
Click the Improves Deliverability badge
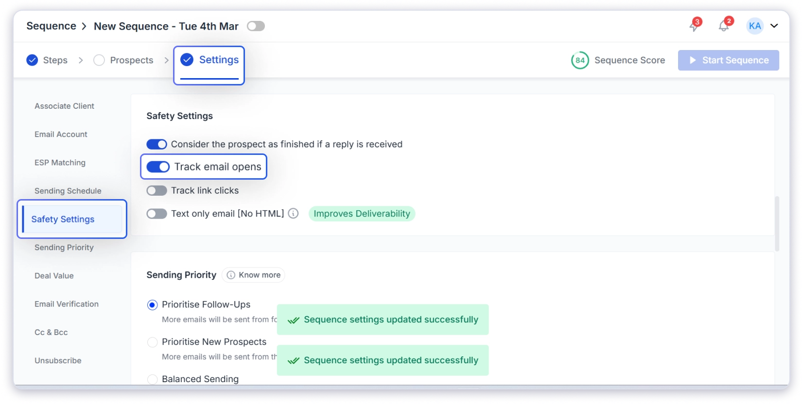coord(362,214)
